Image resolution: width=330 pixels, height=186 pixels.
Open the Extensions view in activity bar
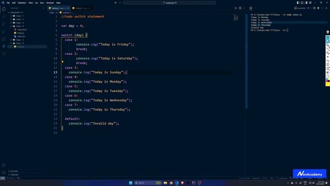point(4,39)
